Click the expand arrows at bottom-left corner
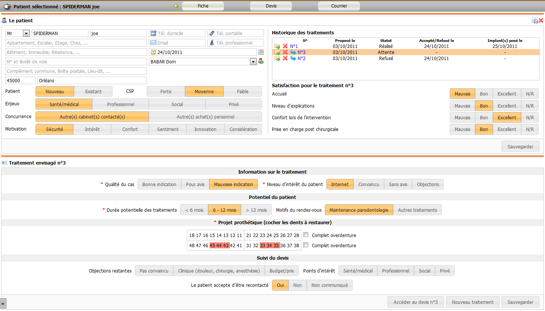The image size is (545, 311). click(3, 303)
